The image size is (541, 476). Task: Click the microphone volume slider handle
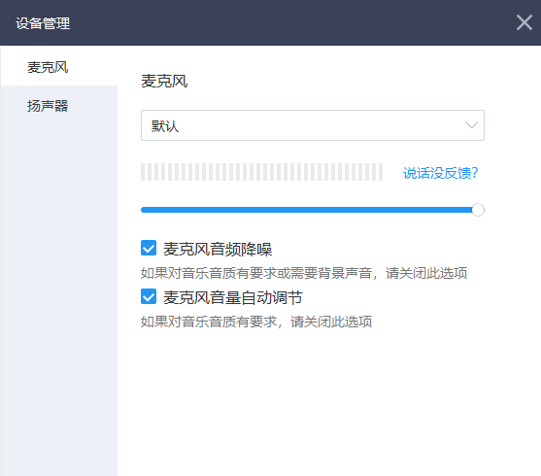pyautogui.click(x=478, y=210)
